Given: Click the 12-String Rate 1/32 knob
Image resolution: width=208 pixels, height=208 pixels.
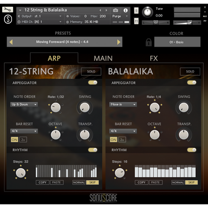Looking at the screenshot, I should [x=55, y=107].
